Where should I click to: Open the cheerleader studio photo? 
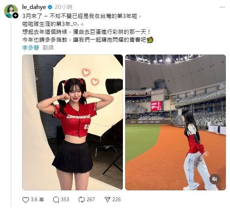73,122
